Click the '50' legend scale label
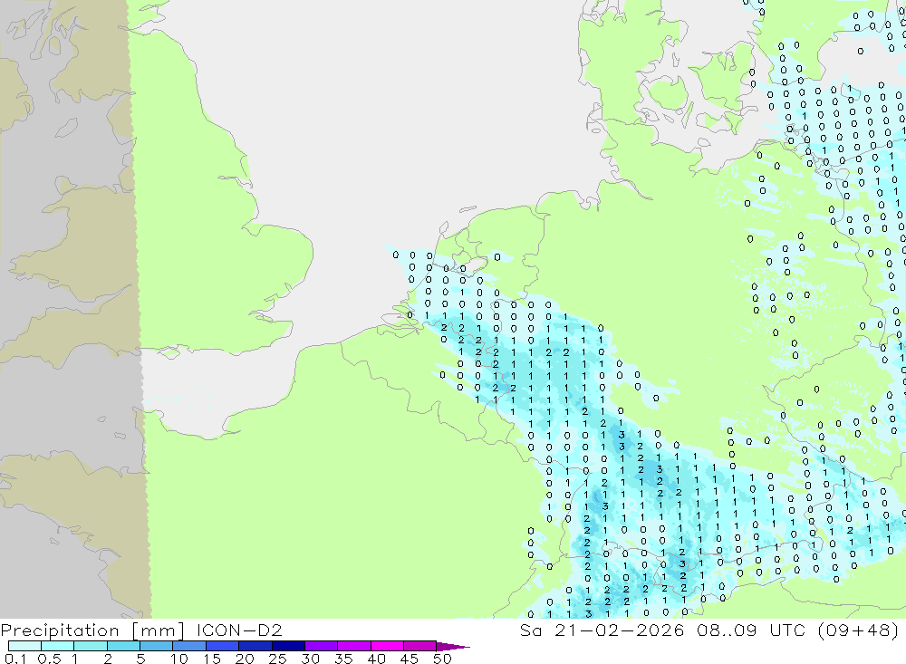The image size is (906, 664). [442, 659]
